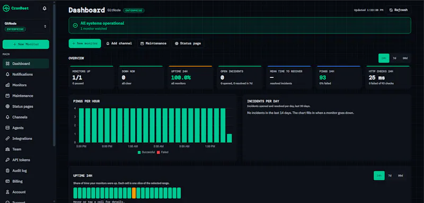This screenshot has width=424, height=203.
Task: Click the CronBeat heartbeat logo icon
Action: 6,8
